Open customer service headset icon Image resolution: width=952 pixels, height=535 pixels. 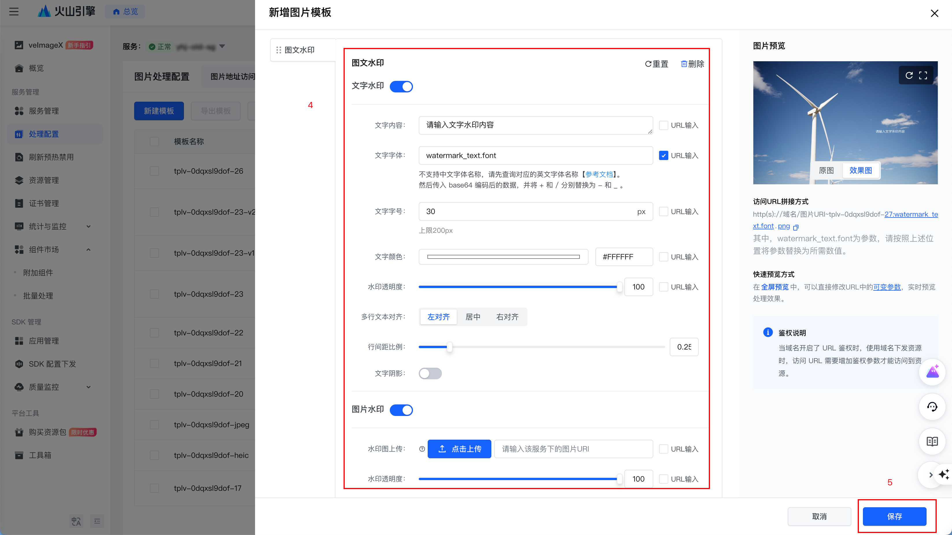tap(932, 406)
